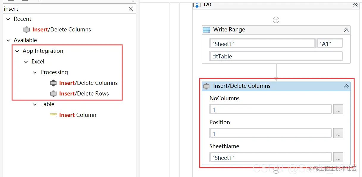Collapse the App Integration node
The image size is (362, 177).
click(17, 51)
